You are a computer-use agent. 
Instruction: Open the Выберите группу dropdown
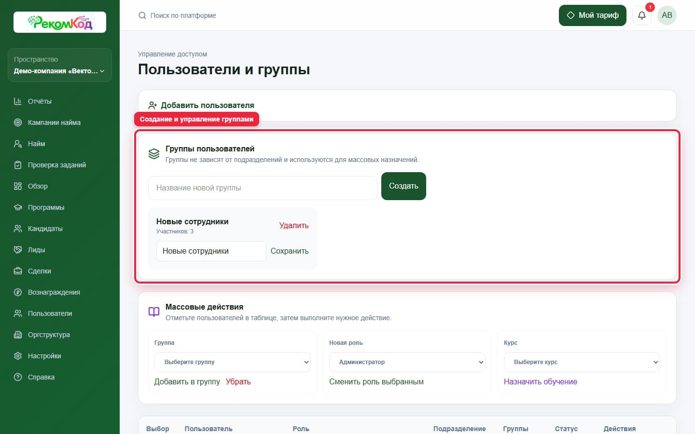(233, 362)
